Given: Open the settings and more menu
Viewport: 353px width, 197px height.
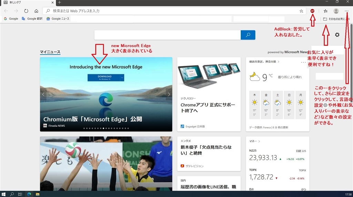Looking at the screenshot, I should (346, 11).
